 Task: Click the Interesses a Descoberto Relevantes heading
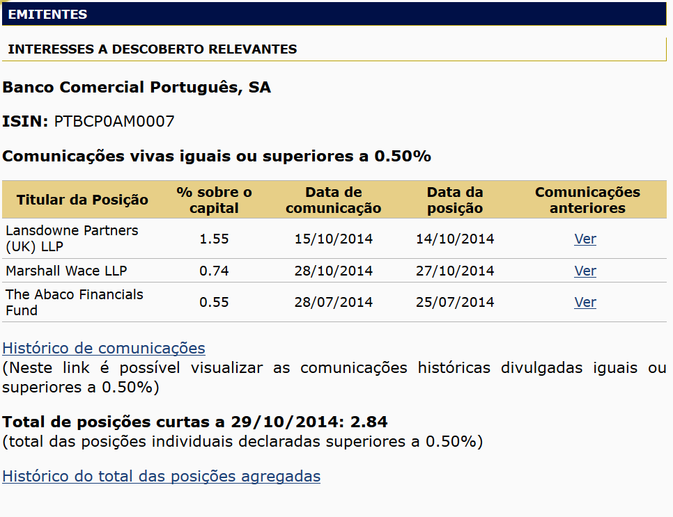(x=153, y=49)
